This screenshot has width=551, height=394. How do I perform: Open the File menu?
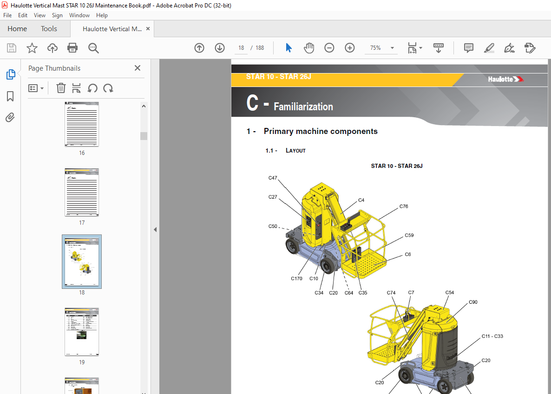(7, 15)
